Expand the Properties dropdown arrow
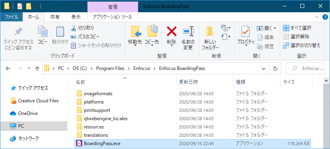The width and height of the screenshot is (330, 149). (246, 45)
